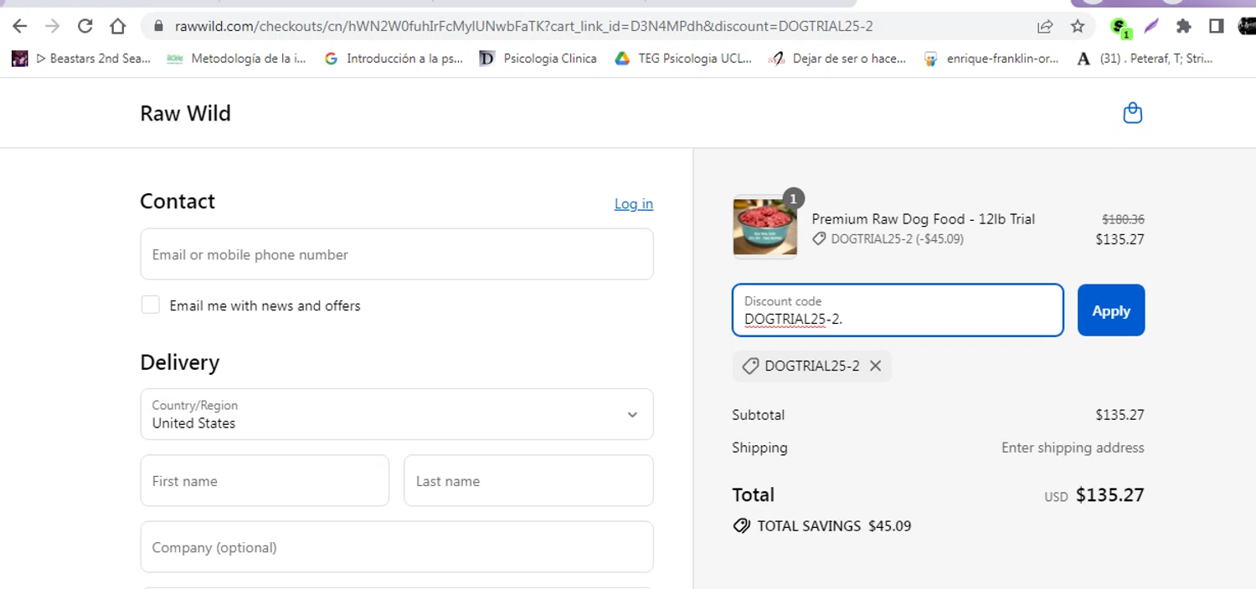Image resolution: width=1256 pixels, height=589 pixels.
Task: Go back with the browser back arrow
Action: click(20, 26)
